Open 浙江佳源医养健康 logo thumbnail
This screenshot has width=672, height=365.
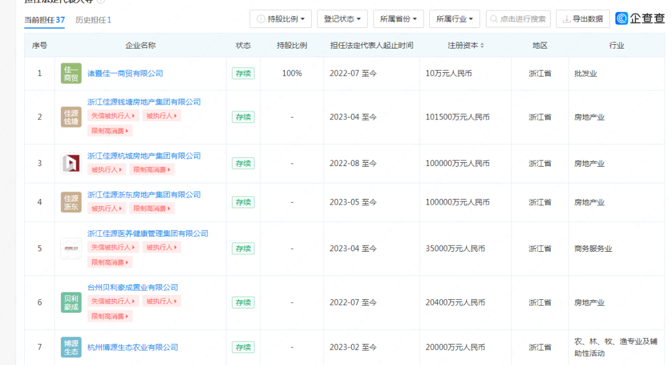(x=71, y=249)
